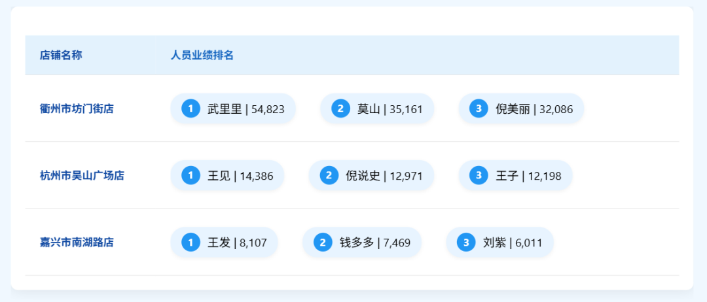Select the 刘紫 | 6,011 pill
The image size is (707, 302).
pyautogui.click(x=499, y=243)
